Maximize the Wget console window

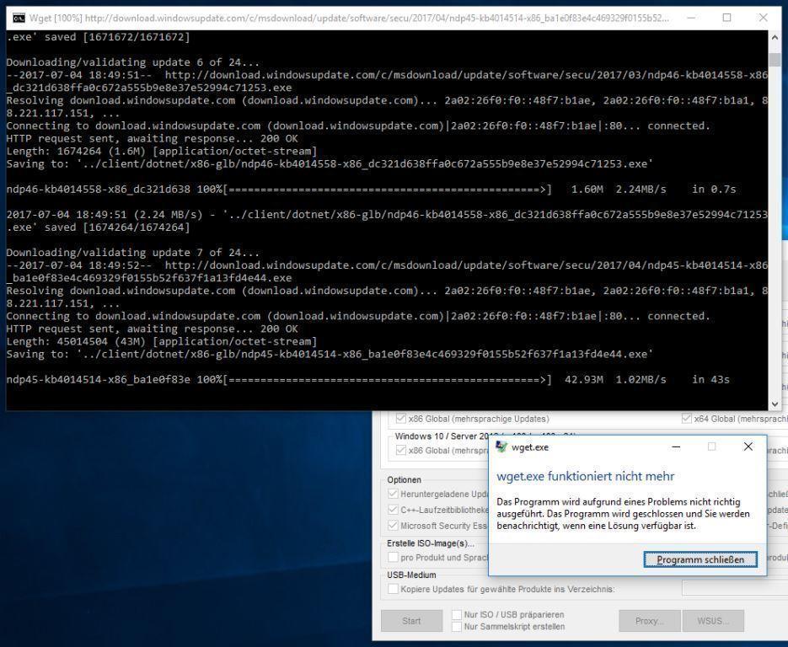tap(727, 18)
